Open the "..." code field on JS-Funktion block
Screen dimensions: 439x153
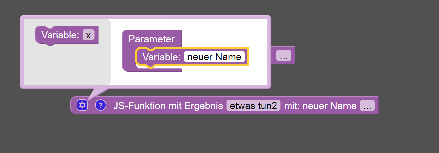tap(367, 106)
